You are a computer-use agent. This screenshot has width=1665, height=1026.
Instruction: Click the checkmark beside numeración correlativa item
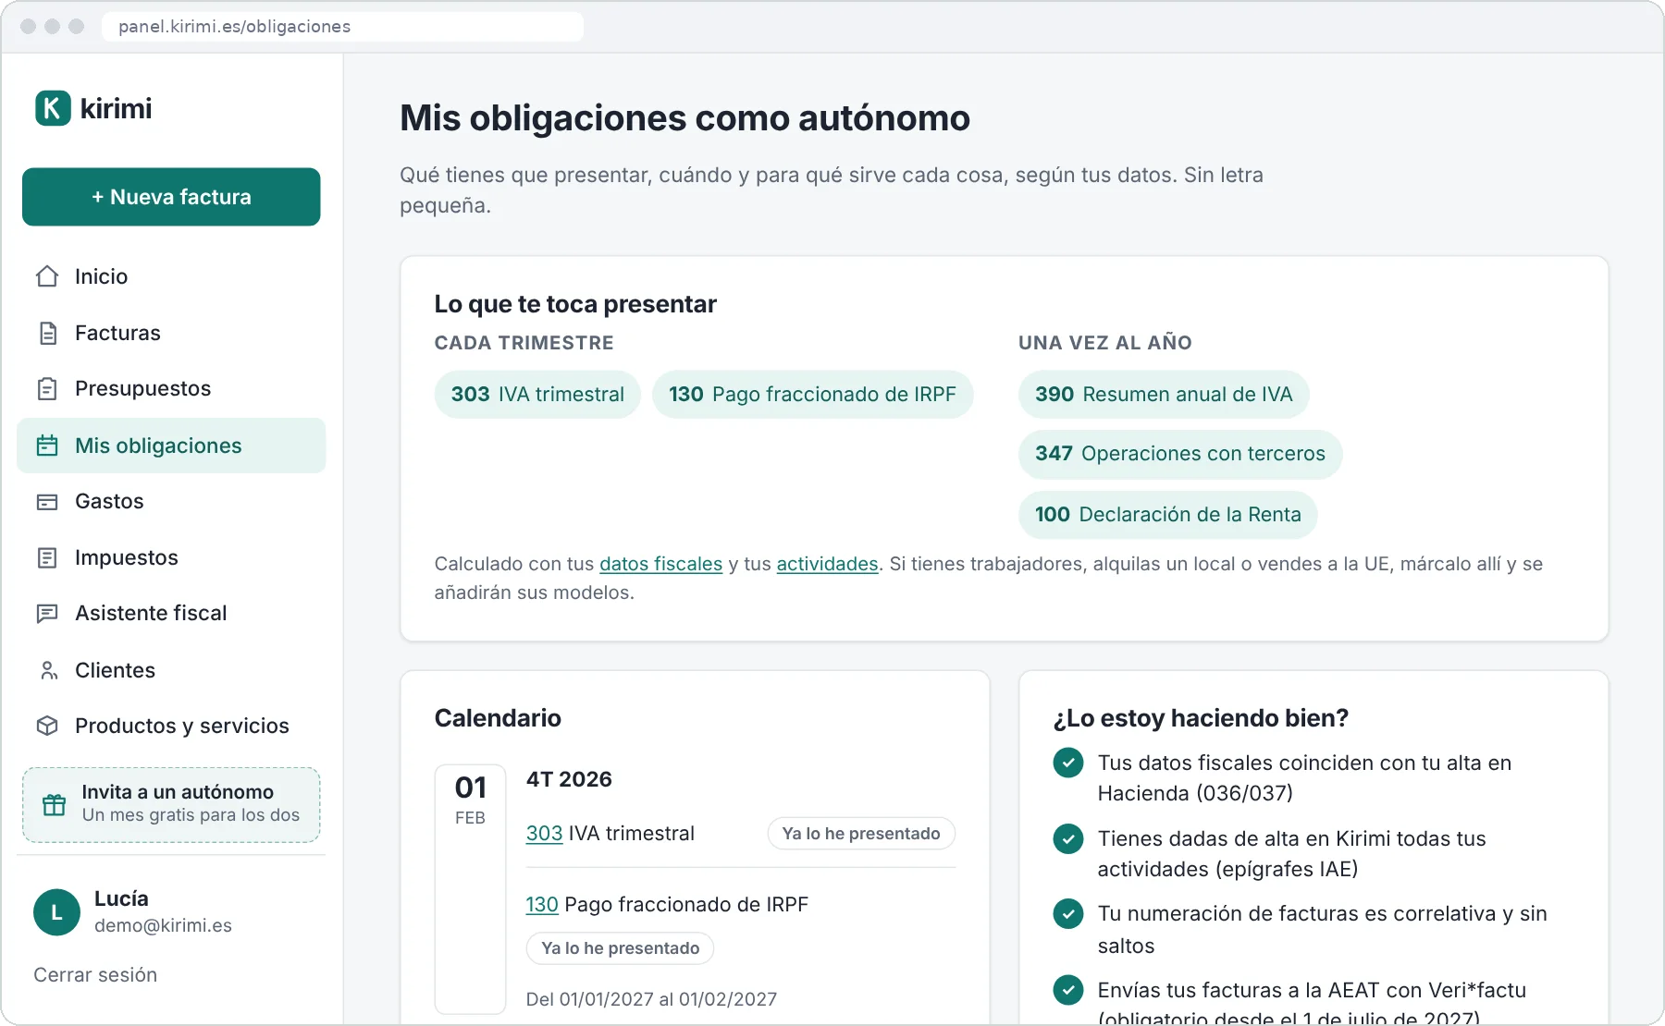pos(1068,913)
